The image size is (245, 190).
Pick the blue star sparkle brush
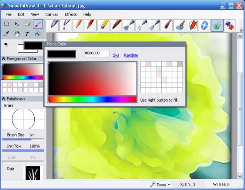204,25
